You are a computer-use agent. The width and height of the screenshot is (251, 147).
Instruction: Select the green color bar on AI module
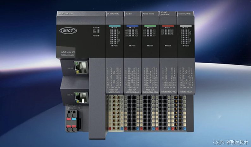pos(150,26)
